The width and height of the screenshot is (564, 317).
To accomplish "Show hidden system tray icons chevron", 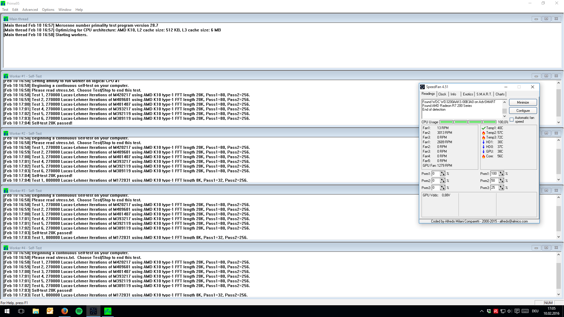I will pyautogui.click(x=481, y=311).
